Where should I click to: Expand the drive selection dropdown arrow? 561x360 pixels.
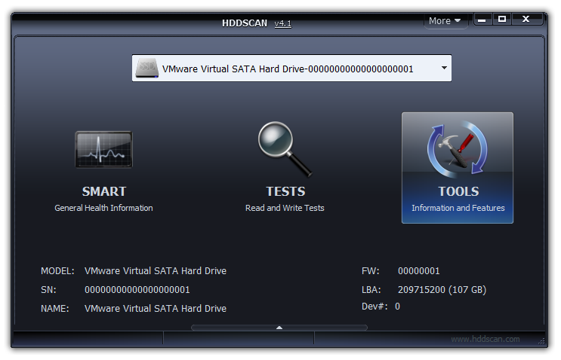point(444,68)
